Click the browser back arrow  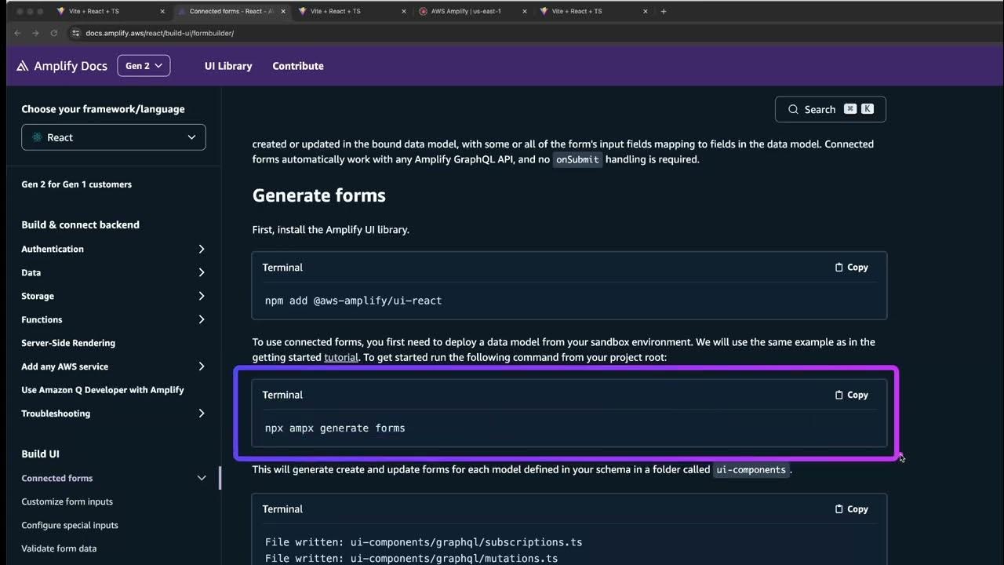[17, 33]
